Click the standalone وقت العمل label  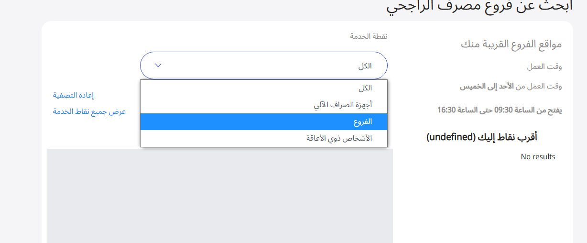544,67
